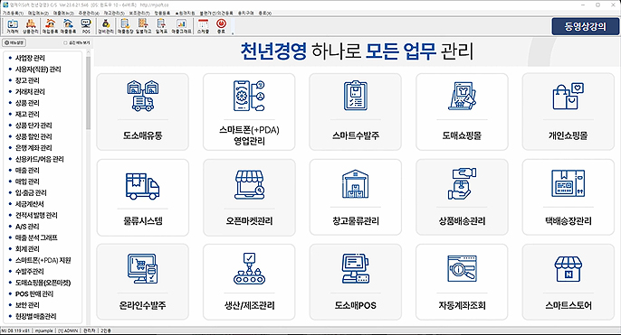The width and height of the screenshot is (621, 335).
Task: Open the 도소매POS tile
Action: pos(355,282)
